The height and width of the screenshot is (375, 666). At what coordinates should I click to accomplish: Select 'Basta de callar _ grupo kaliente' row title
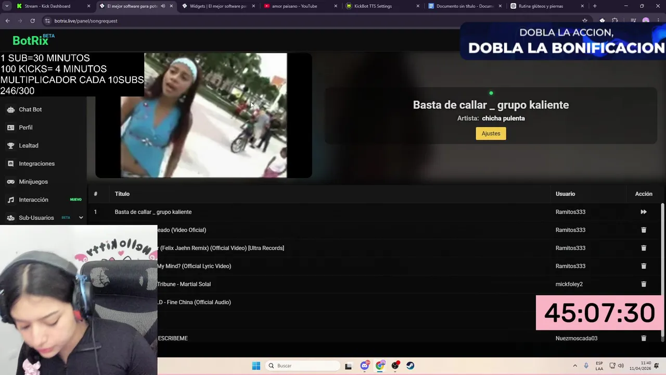pyautogui.click(x=153, y=212)
